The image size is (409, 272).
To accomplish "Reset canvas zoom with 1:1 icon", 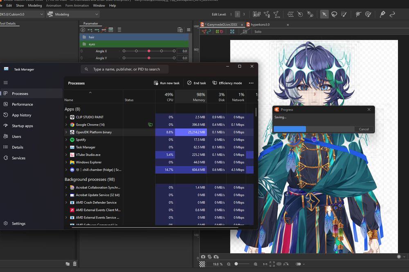I will (265, 264).
